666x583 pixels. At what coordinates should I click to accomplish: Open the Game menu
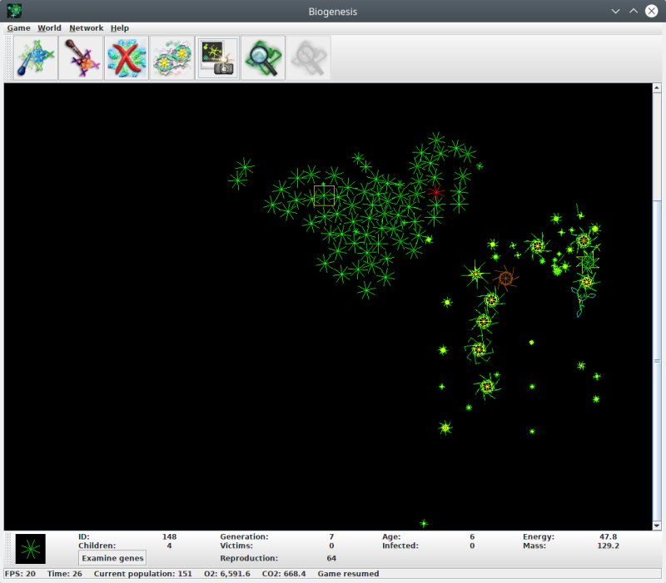tap(18, 27)
